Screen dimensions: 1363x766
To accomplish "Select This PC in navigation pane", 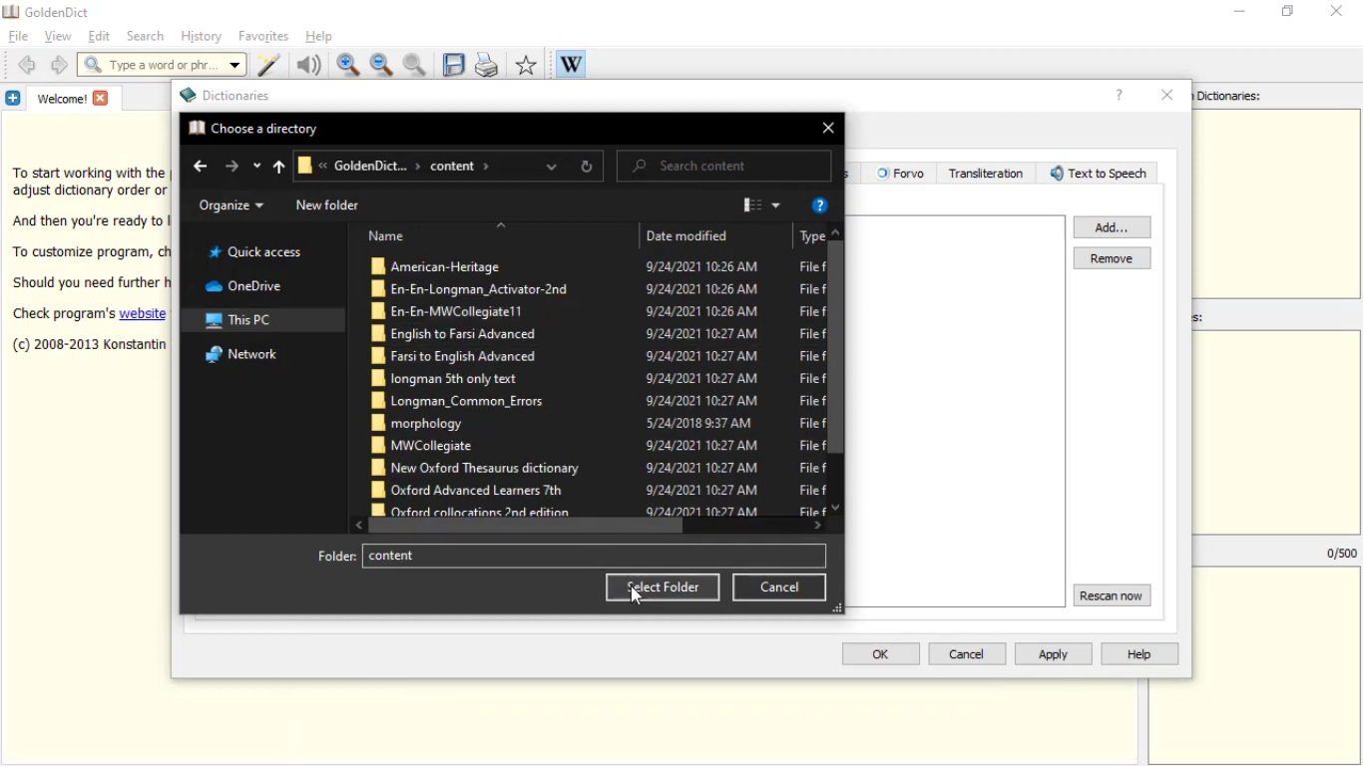I will pos(248,320).
